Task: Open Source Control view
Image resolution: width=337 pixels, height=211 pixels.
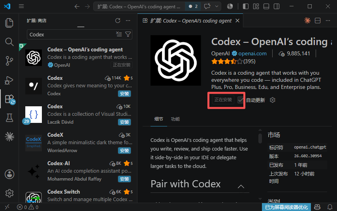Action: 9,61
